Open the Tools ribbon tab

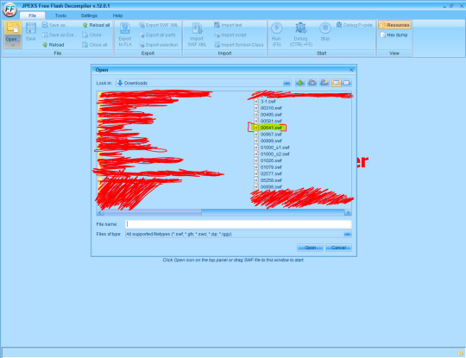pyautogui.click(x=60, y=16)
